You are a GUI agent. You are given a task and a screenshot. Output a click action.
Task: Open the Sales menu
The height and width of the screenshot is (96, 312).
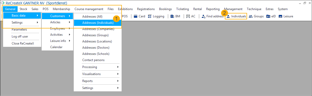pyautogui.click(x=35, y=9)
